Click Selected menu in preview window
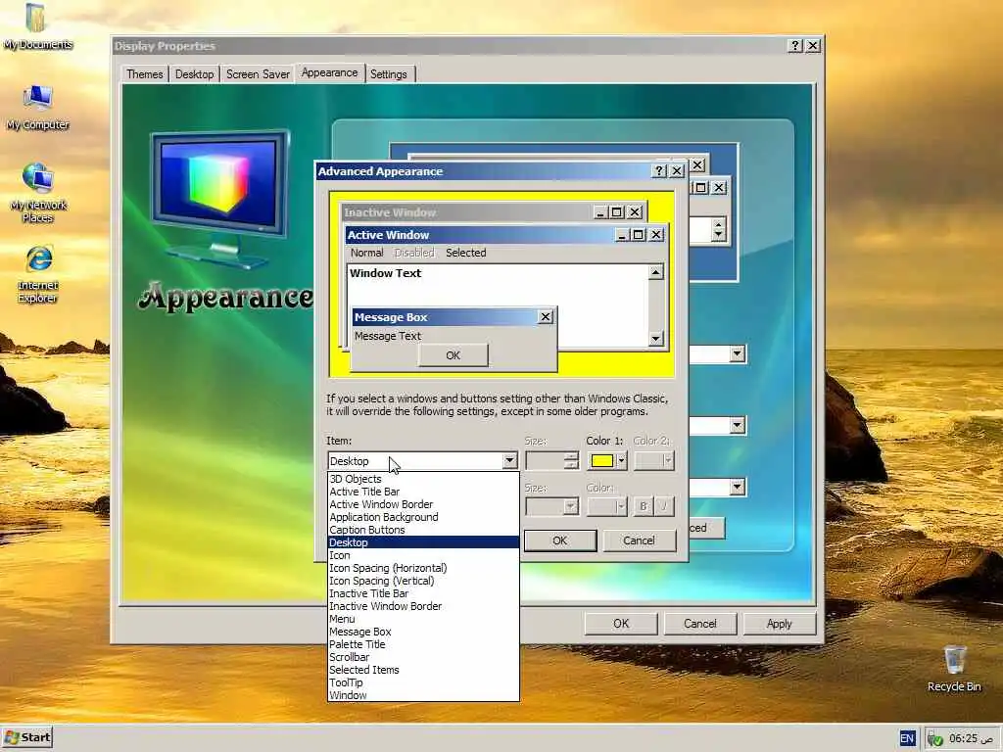1003x752 pixels. pos(465,253)
